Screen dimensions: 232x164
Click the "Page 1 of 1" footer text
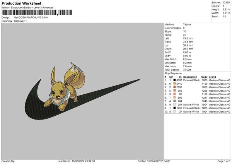pos(224,161)
